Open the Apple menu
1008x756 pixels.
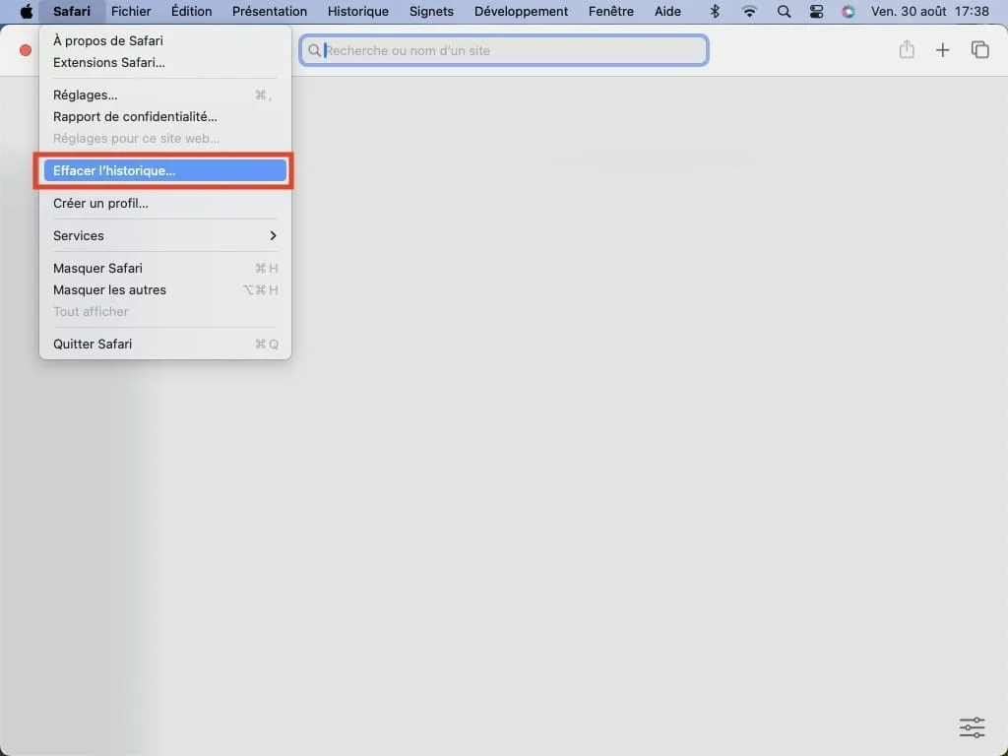pyautogui.click(x=27, y=12)
